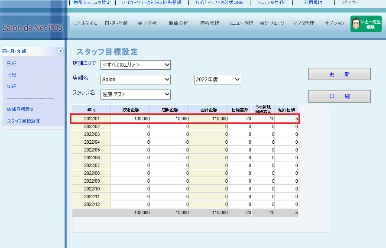This screenshot has width=386, height=248.
Task: Open the 店舗名 Salon dropdown
Action: [x=136, y=80]
